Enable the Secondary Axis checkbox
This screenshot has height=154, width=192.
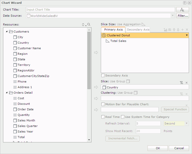point(103,75)
